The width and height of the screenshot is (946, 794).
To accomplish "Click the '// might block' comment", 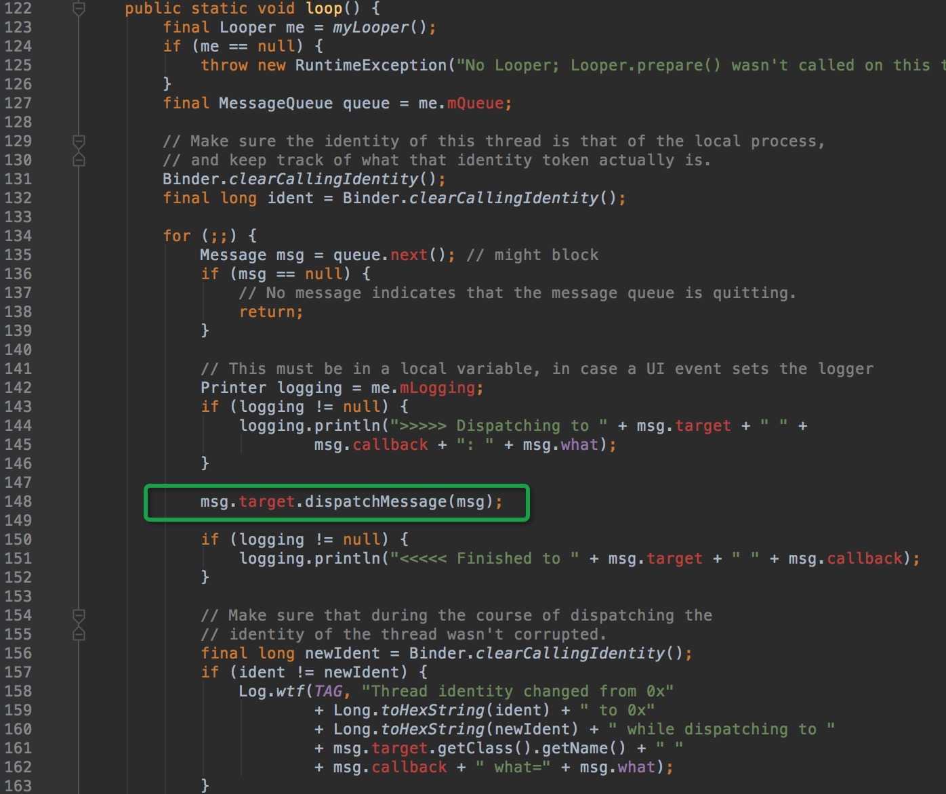I will [533, 255].
